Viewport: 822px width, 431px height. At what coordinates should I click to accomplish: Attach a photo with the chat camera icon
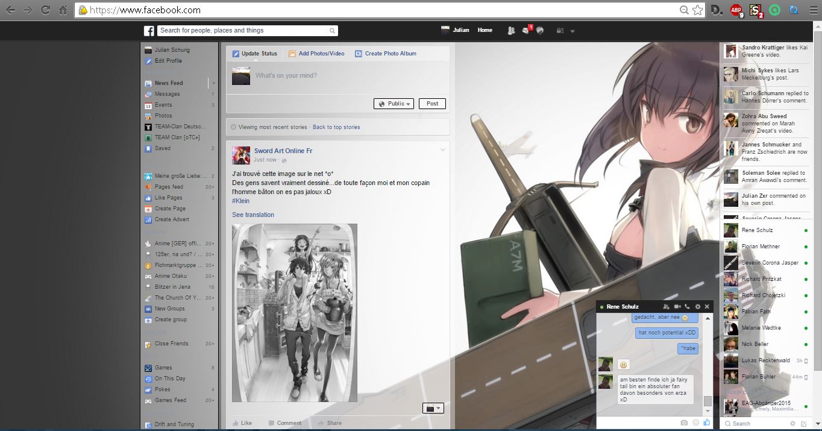[683, 423]
